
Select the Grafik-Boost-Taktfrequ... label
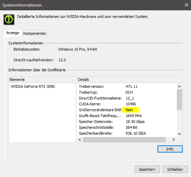(x=100, y=116)
